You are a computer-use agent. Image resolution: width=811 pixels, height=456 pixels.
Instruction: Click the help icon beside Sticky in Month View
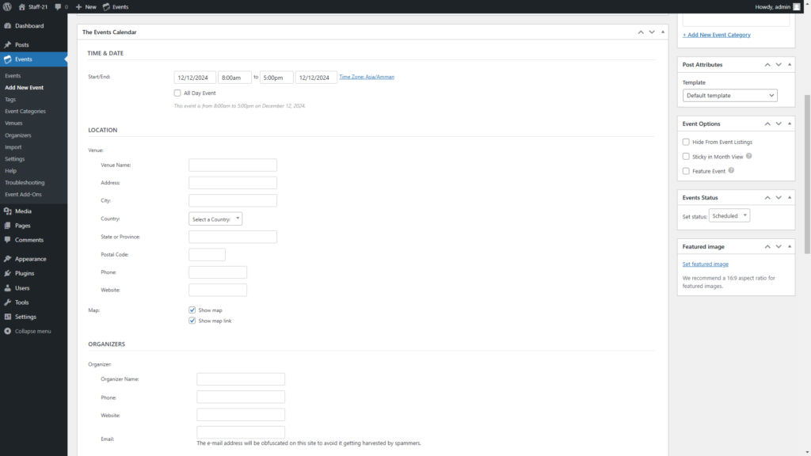pyautogui.click(x=748, y=156)
